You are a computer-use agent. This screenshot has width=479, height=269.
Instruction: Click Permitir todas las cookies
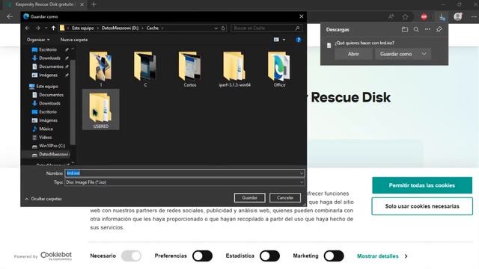[x=422, y=185]
